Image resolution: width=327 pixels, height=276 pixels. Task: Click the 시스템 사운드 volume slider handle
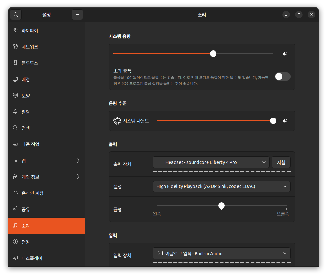click(x=273, y=121)
